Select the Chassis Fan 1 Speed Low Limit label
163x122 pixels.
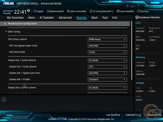[24, 73]
